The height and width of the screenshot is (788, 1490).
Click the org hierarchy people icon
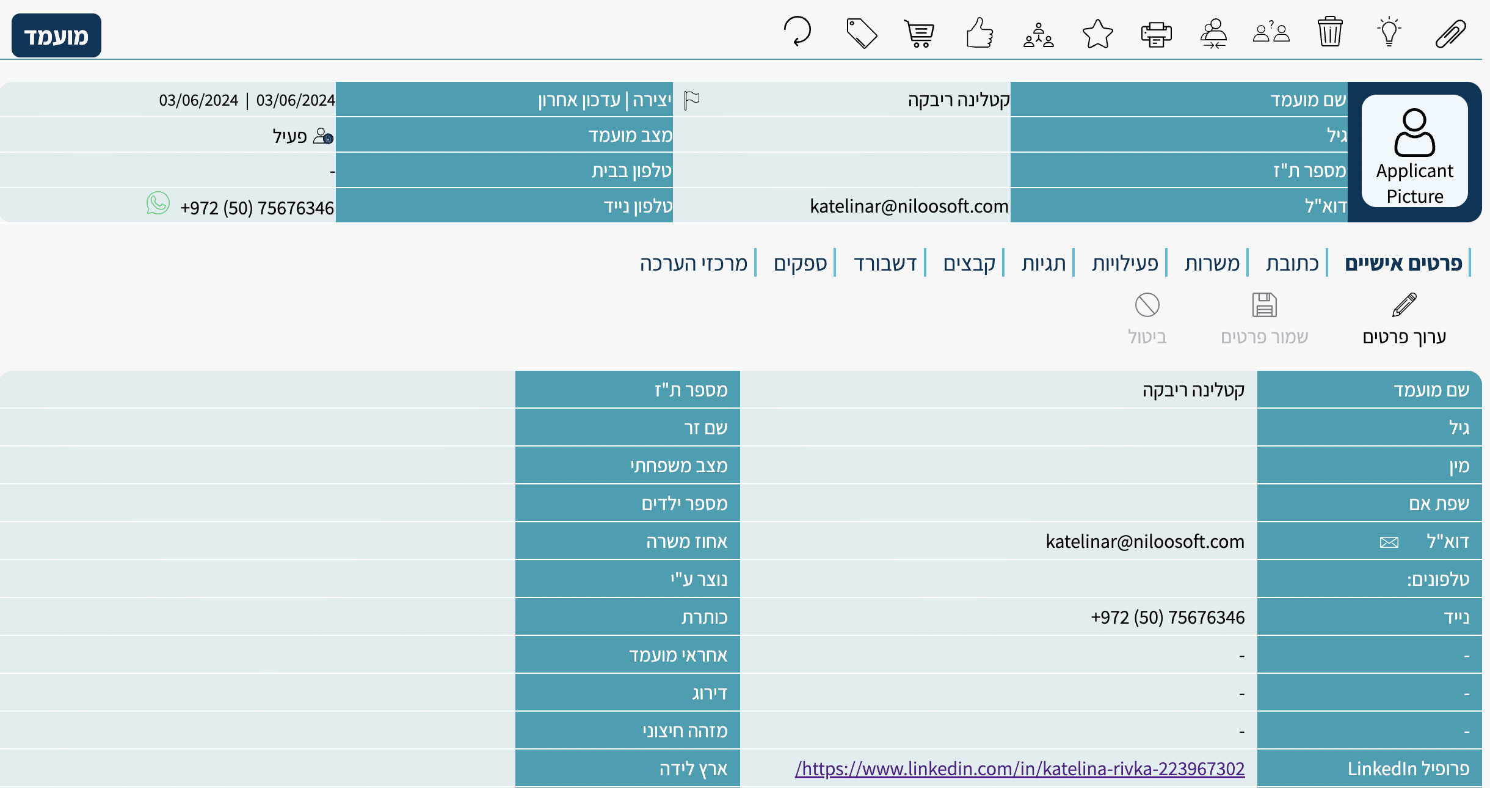coord(1038,35)
